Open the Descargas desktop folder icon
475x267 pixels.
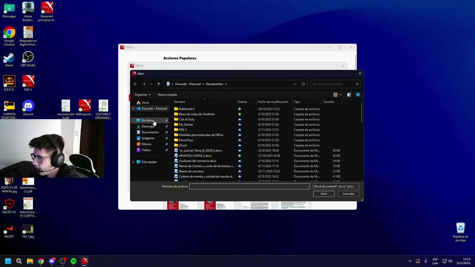coord(9,10)
